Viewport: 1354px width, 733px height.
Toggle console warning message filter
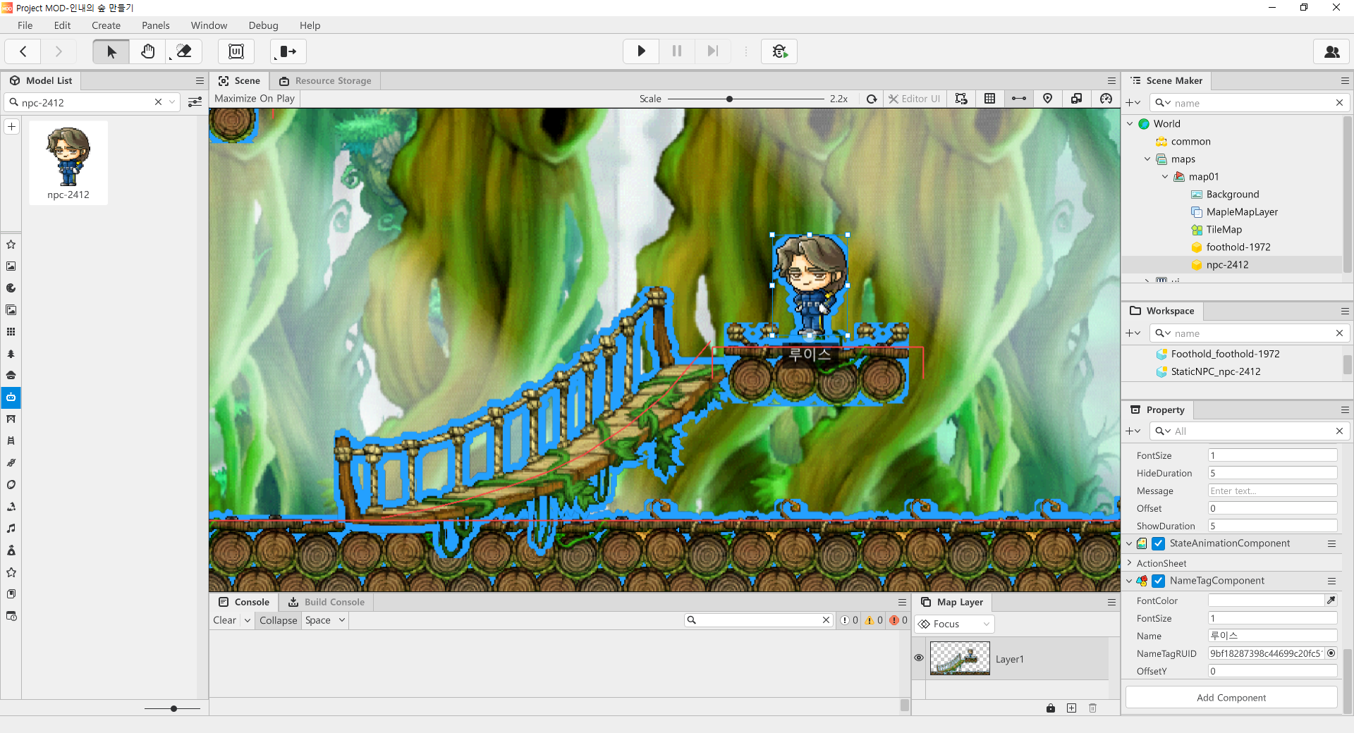coord(874,620)
